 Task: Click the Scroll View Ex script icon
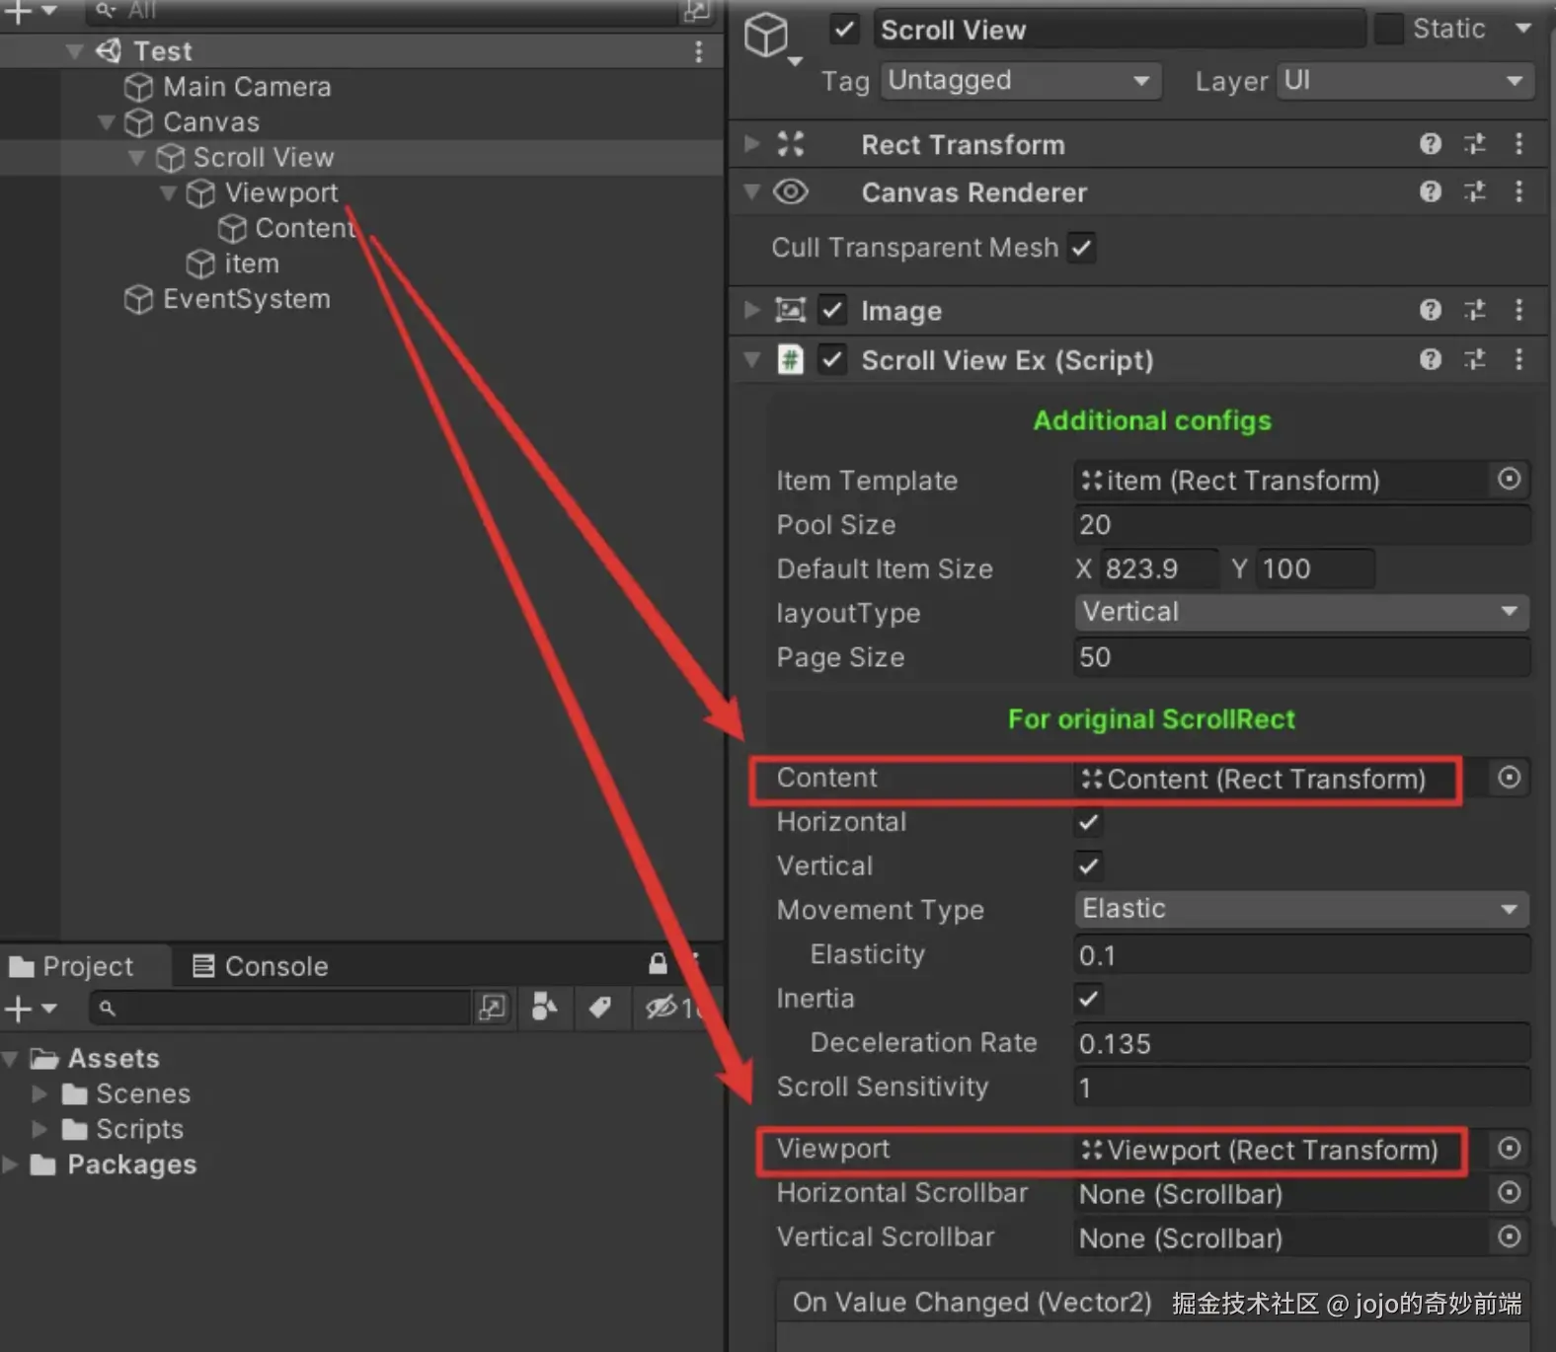(x=790, y=359)
